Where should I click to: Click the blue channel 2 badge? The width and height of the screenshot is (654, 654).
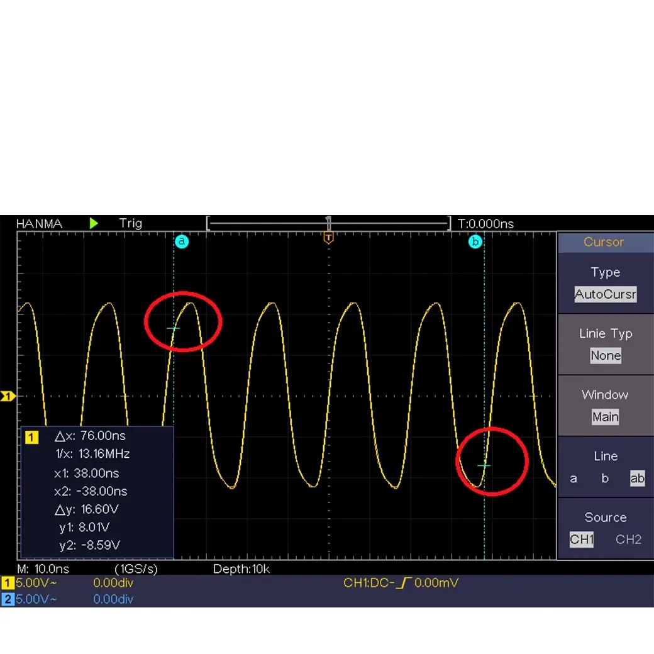click(x=8, y=599)
